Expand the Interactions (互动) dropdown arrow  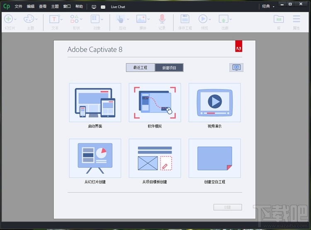pos(128,19)
